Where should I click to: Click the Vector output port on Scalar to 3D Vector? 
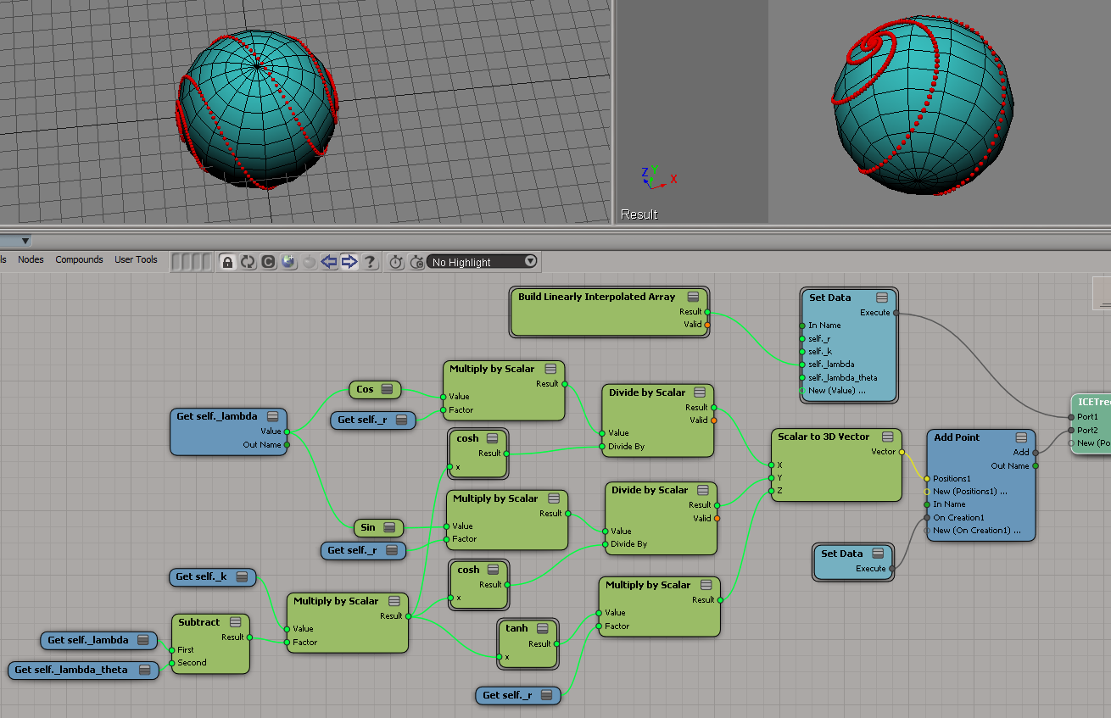click(x=902, y=452)
